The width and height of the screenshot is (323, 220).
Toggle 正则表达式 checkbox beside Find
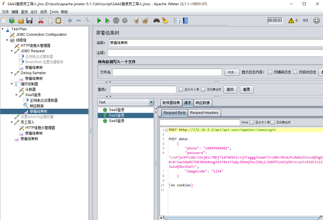click(272, 122)
